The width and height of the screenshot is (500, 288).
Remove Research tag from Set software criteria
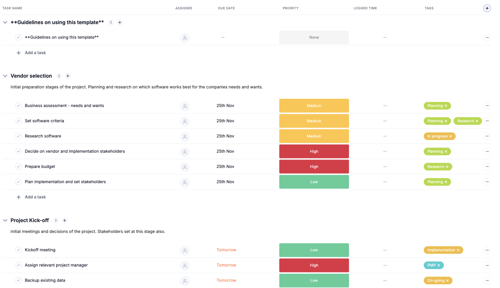tap(477, 121)
